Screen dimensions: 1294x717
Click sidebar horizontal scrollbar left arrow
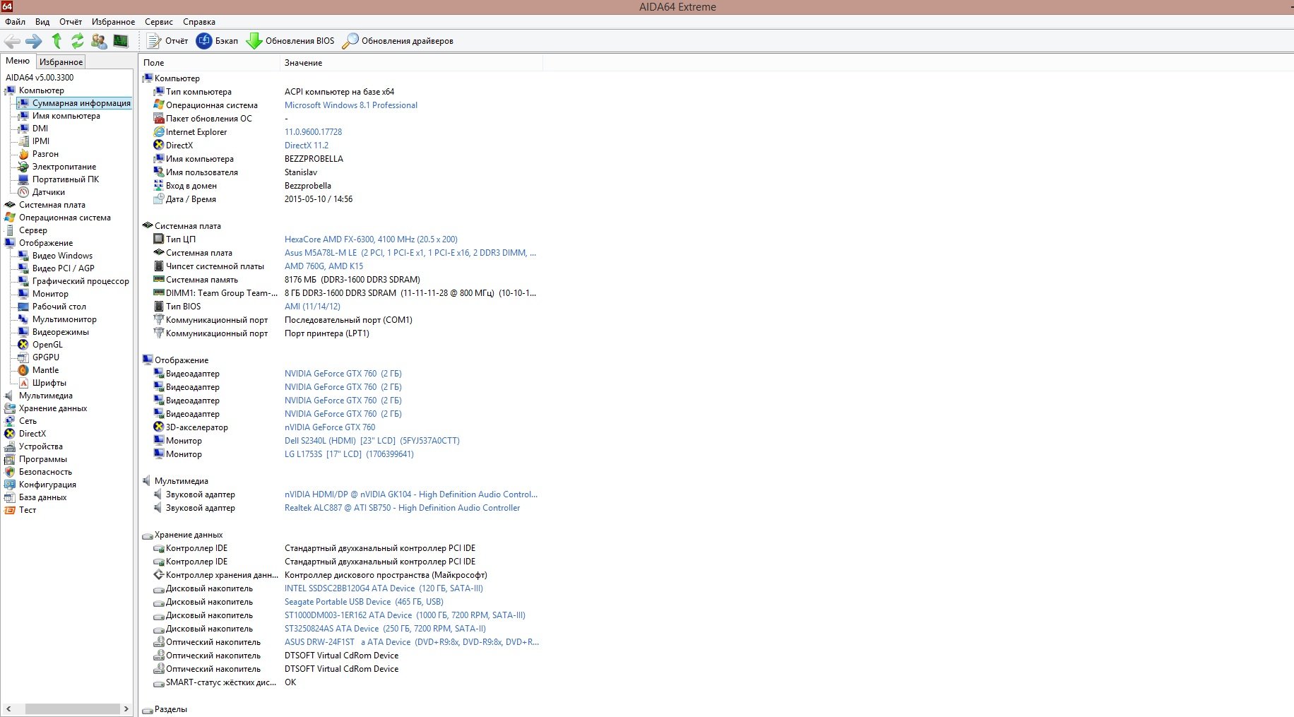pos(8,709)
